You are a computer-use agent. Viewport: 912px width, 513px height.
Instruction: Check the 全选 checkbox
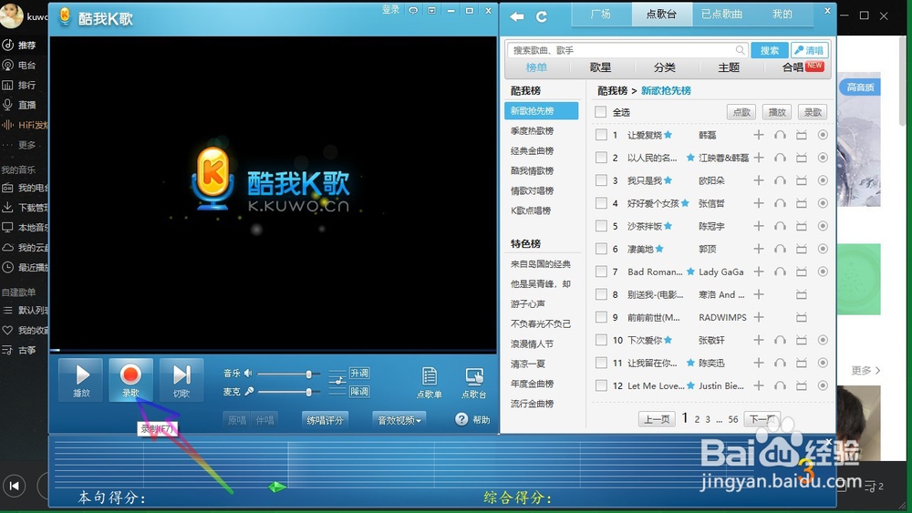(x=601, y=112)
